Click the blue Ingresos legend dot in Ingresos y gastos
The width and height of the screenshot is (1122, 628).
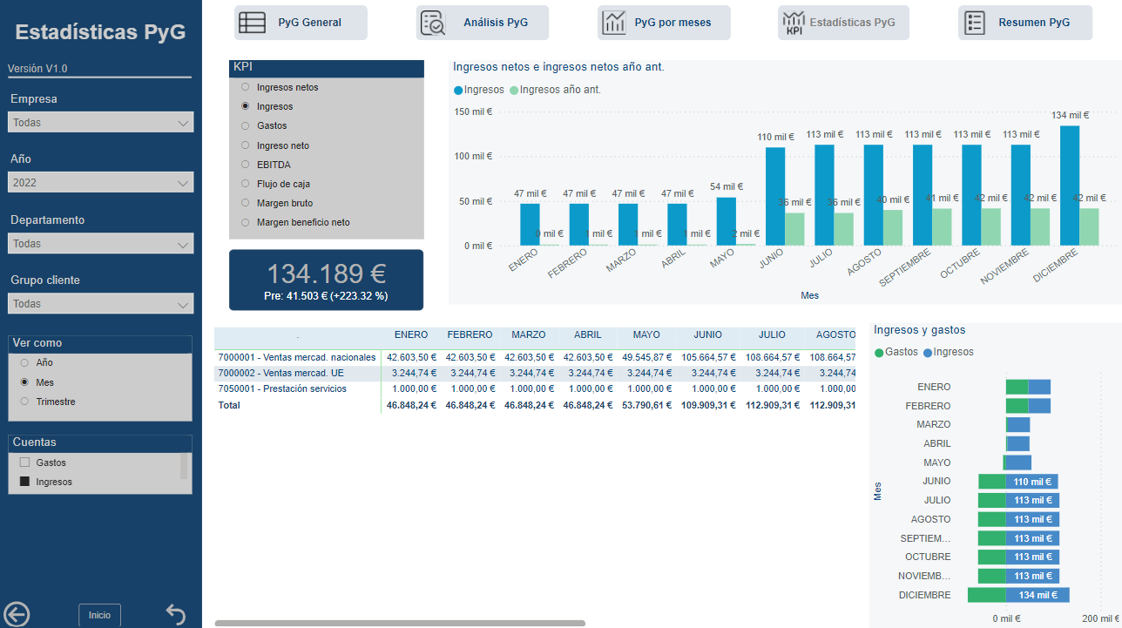[x=928, y=352]
